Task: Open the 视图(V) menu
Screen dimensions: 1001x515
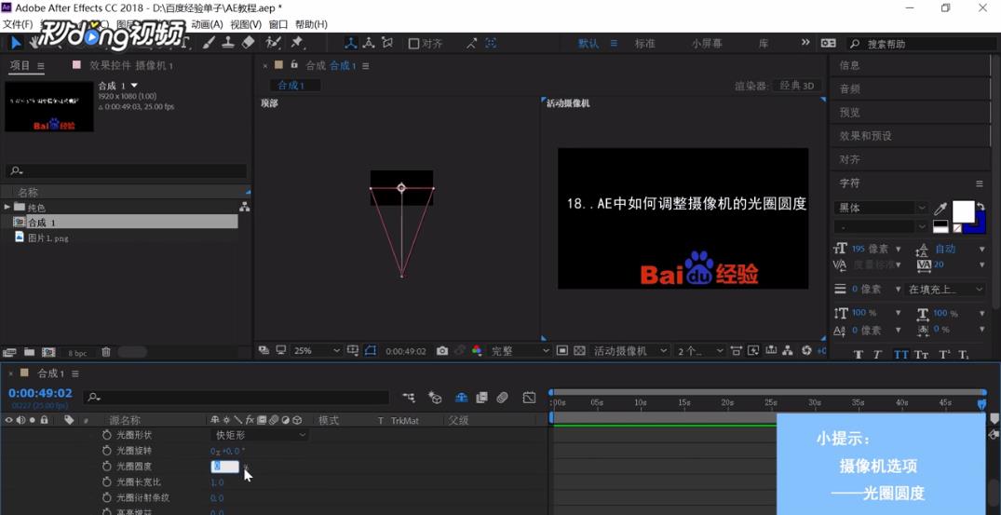Action: pyautogui.click(x=246, y=24)
